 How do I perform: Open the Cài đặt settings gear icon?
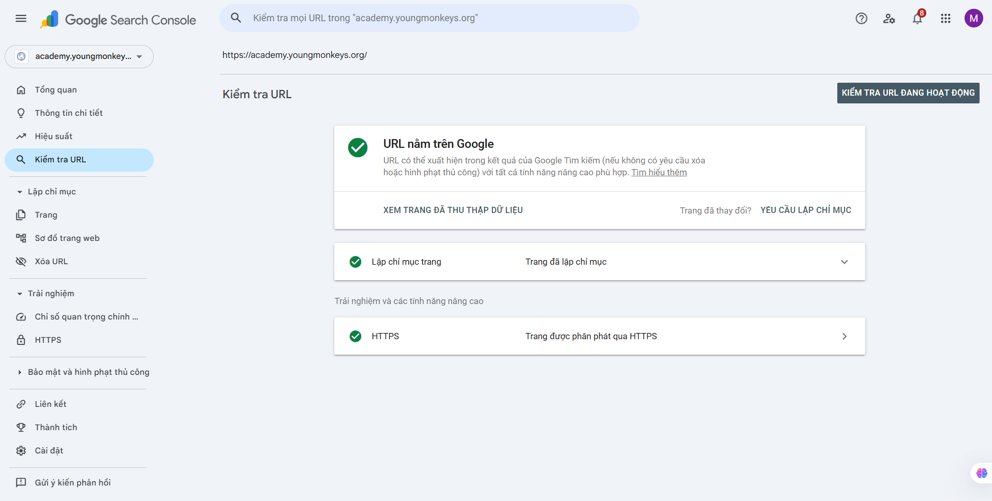coord(21,450)
